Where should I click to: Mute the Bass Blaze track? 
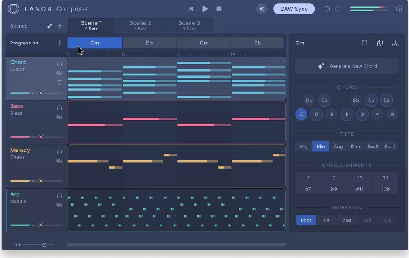point(59,117)
